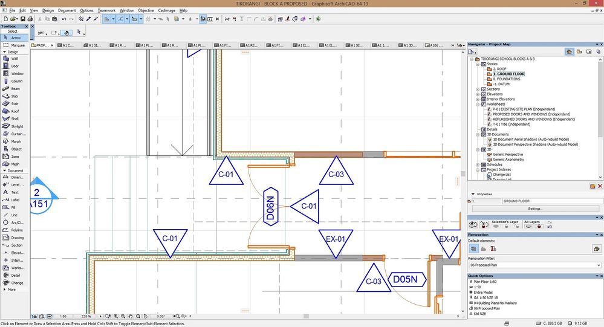Screen dimensions: 604x327
Task: Choose the Shell tool
Action: pos(15,118)
